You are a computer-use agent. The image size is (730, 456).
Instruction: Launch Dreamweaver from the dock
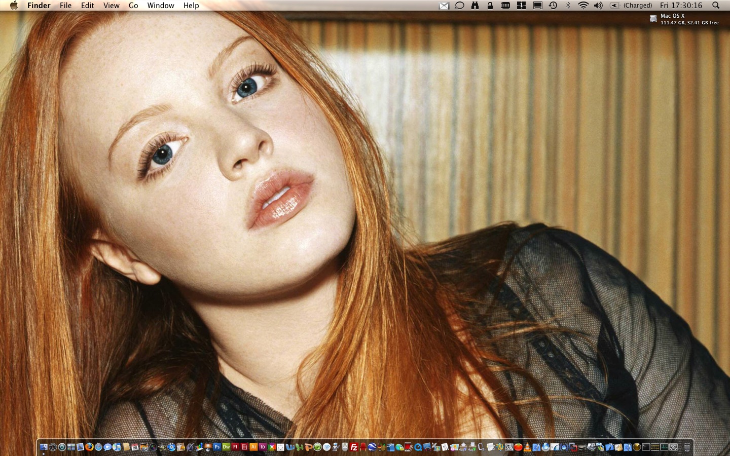[226, 447]
